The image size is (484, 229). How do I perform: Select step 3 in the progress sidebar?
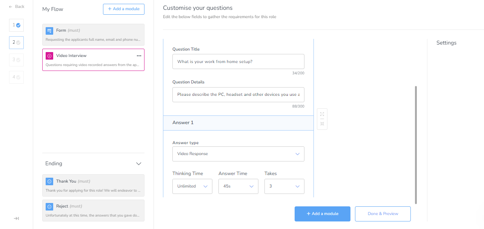click(x=16, y=60)
